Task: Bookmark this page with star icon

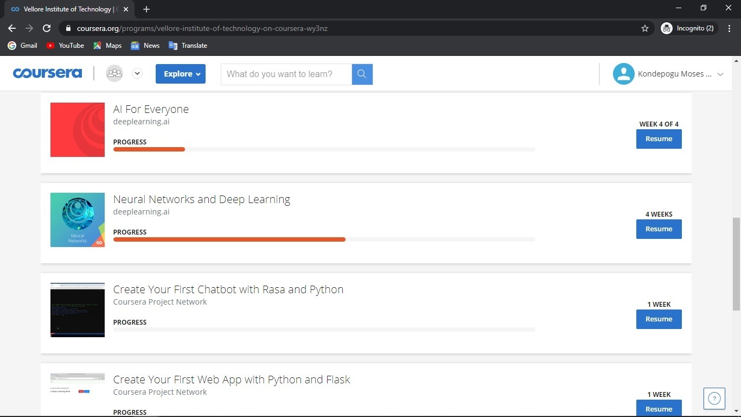Action: (x=645, y=28)
